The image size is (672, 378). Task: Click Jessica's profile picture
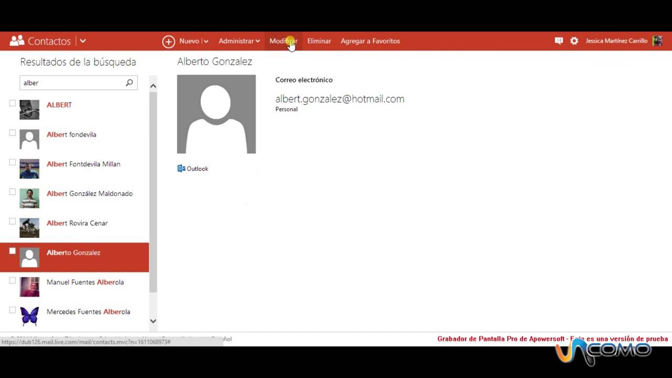point(657,40)
